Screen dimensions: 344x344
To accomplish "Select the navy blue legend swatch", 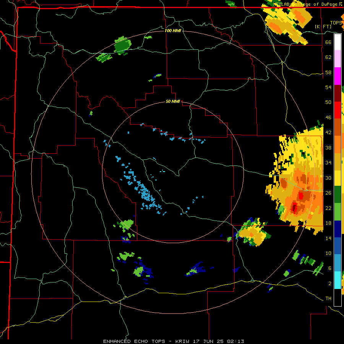I will coord(338,229).
